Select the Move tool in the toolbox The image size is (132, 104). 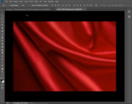click(x=2, y=12)
